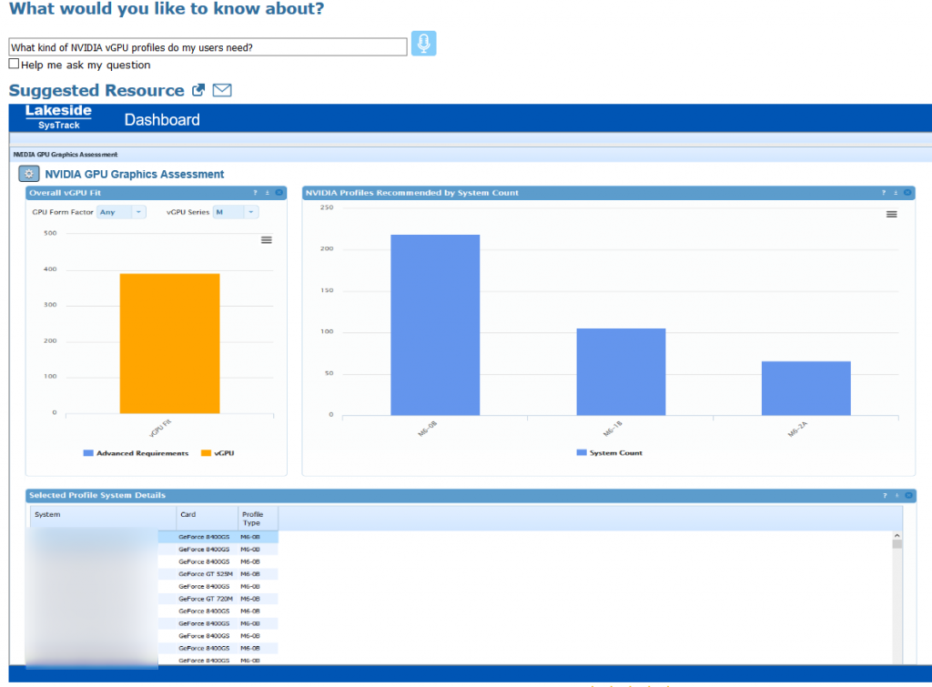Image resolution: width=932 pixels, height=687 pixels.
Task: Select the M6-1B bar in the chart
Action: (x=621, y=372)
